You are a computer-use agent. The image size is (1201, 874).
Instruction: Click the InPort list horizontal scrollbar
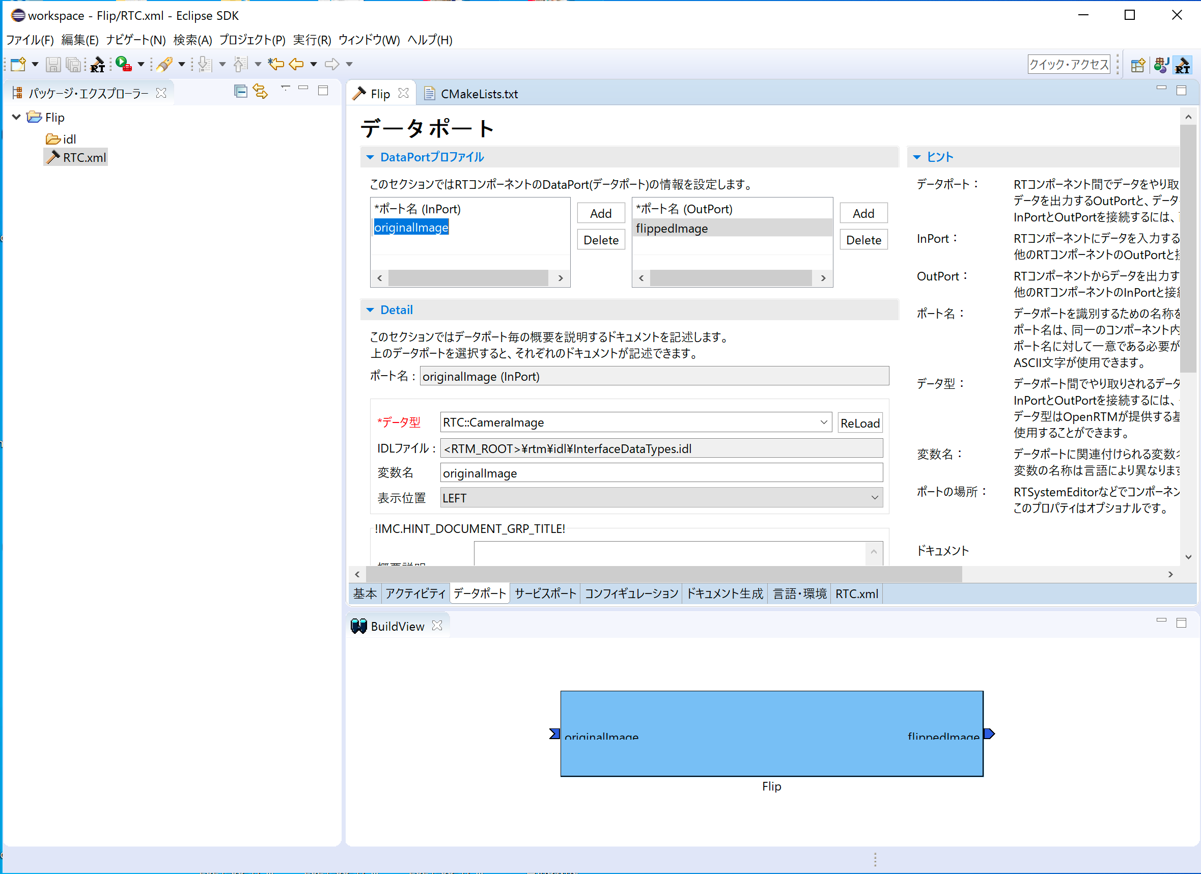tap(470, 278)
